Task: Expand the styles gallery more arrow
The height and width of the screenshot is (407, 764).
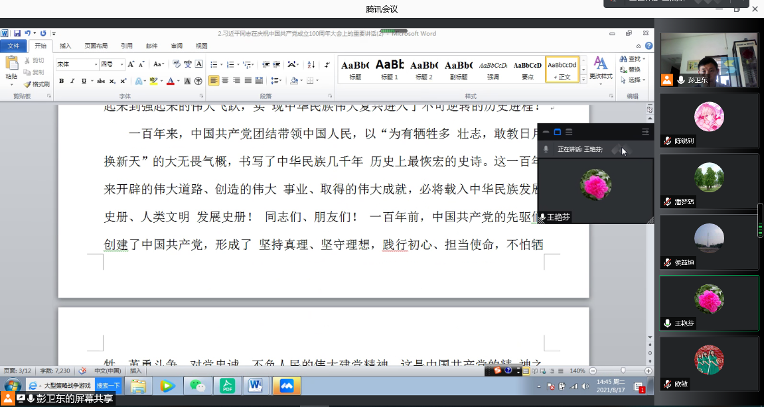Action: click(x=583, y=79)
